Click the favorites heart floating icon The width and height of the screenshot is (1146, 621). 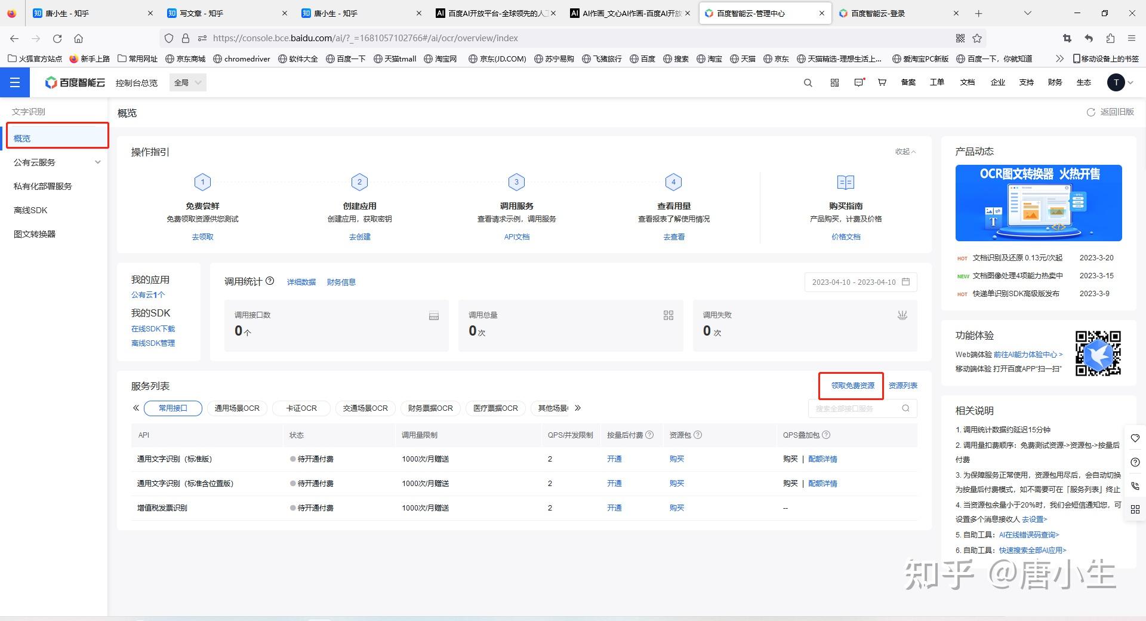tap(1135, 438)
